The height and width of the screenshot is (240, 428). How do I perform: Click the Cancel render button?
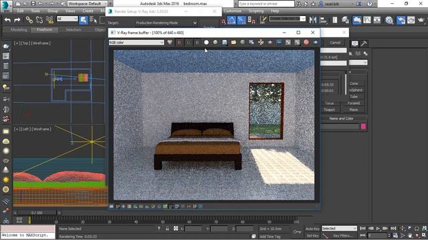pos(335,43)
